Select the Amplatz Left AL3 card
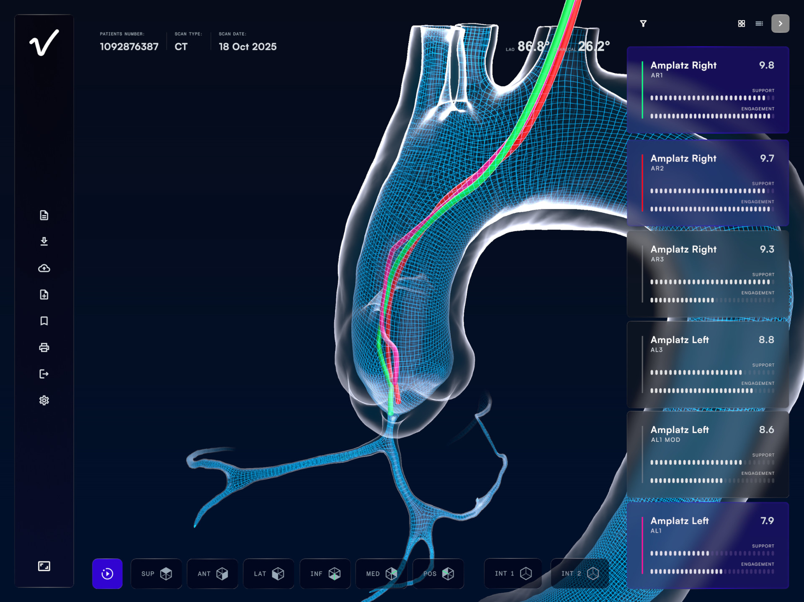804x602 pixels. [708, 364]
